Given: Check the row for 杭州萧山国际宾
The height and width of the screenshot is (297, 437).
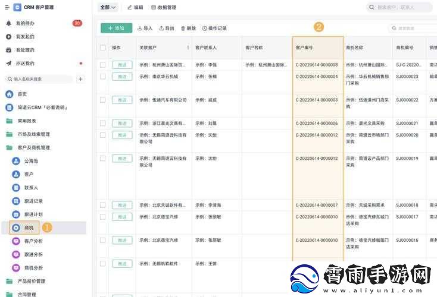Looking at the screenshot, I should click(103, 65).
